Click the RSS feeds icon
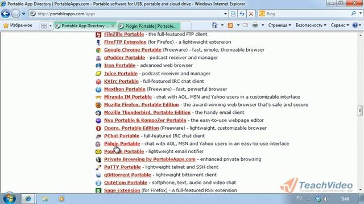This screenshot has height=204, width=364. tap(230, 25)
